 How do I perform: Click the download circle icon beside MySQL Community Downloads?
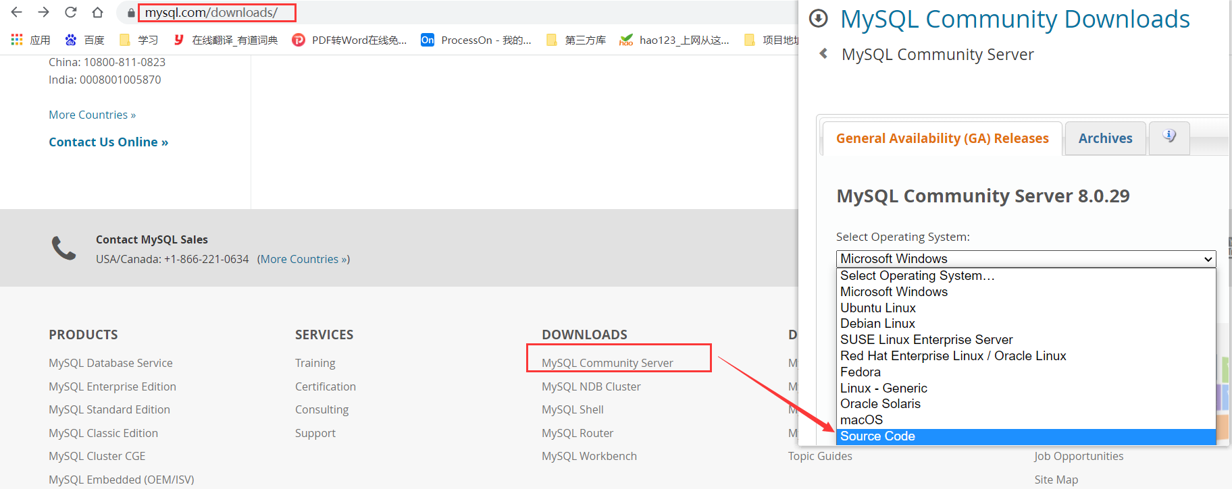pyautogui.click(x=819, y=19)
